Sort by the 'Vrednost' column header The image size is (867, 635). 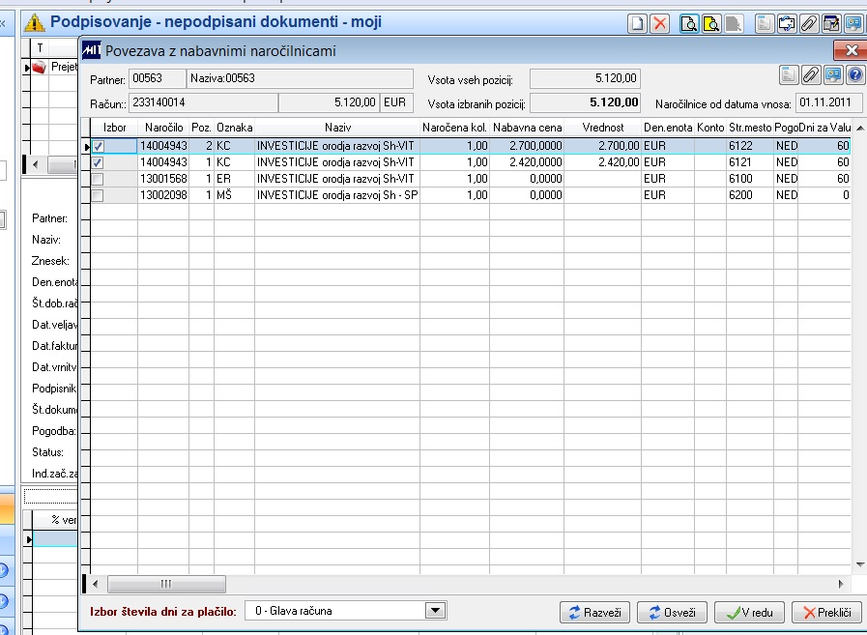point(605,128)
